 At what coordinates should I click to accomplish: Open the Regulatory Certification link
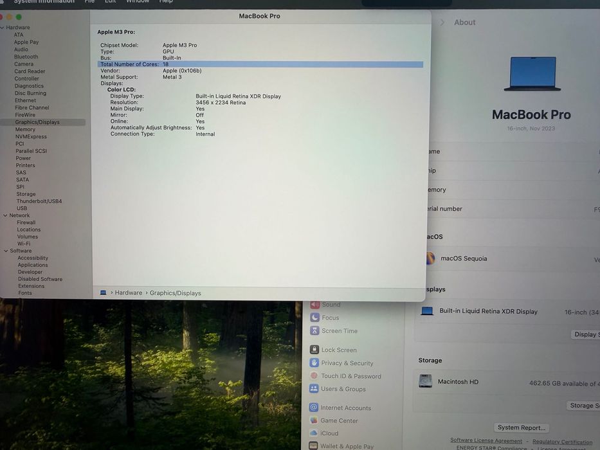pos(562,442)
